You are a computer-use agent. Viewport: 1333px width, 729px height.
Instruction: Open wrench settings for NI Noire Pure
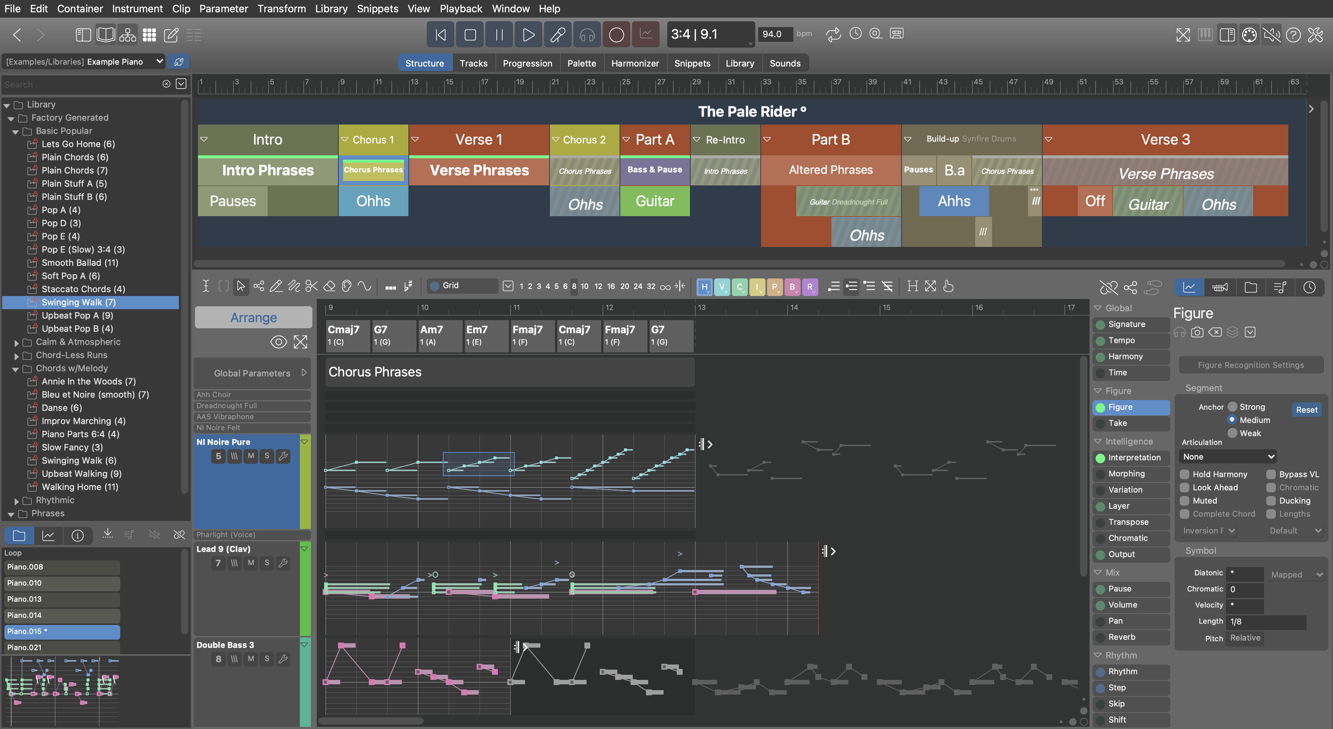pyautogui.click(x=283, y=456)
